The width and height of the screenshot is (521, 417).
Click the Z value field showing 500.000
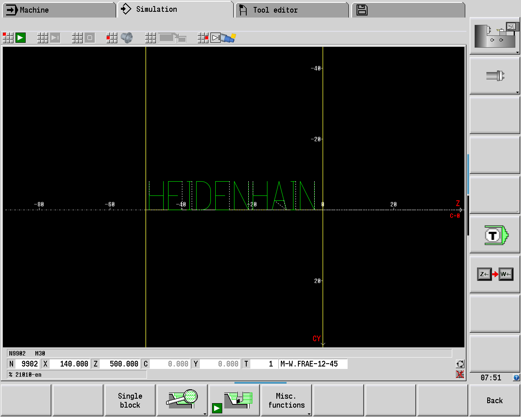(x=120, y=364)
